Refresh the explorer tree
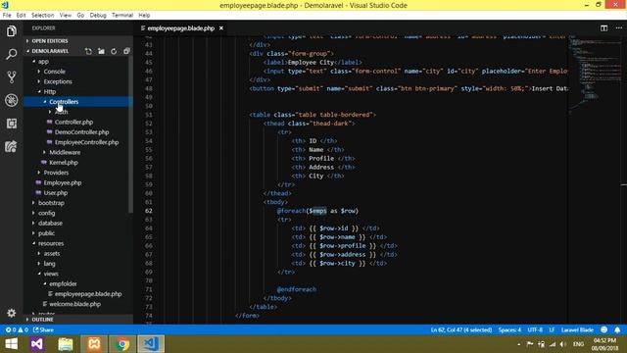627x353 pixels. coord(114,51)
